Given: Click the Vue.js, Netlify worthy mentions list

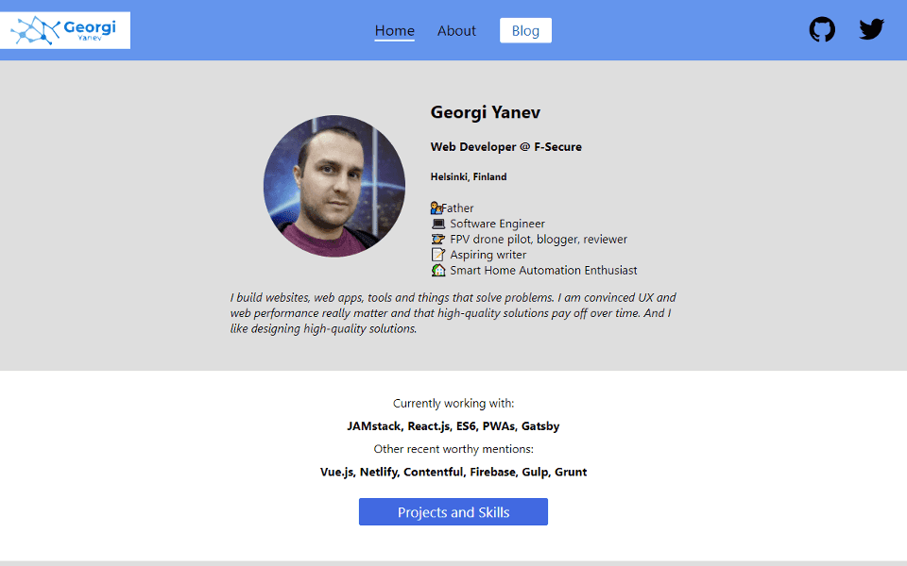Looking at the screenshot, I should click(453, 471).
